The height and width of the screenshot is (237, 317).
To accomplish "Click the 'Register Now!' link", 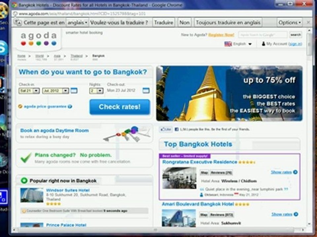I will 221,35.
